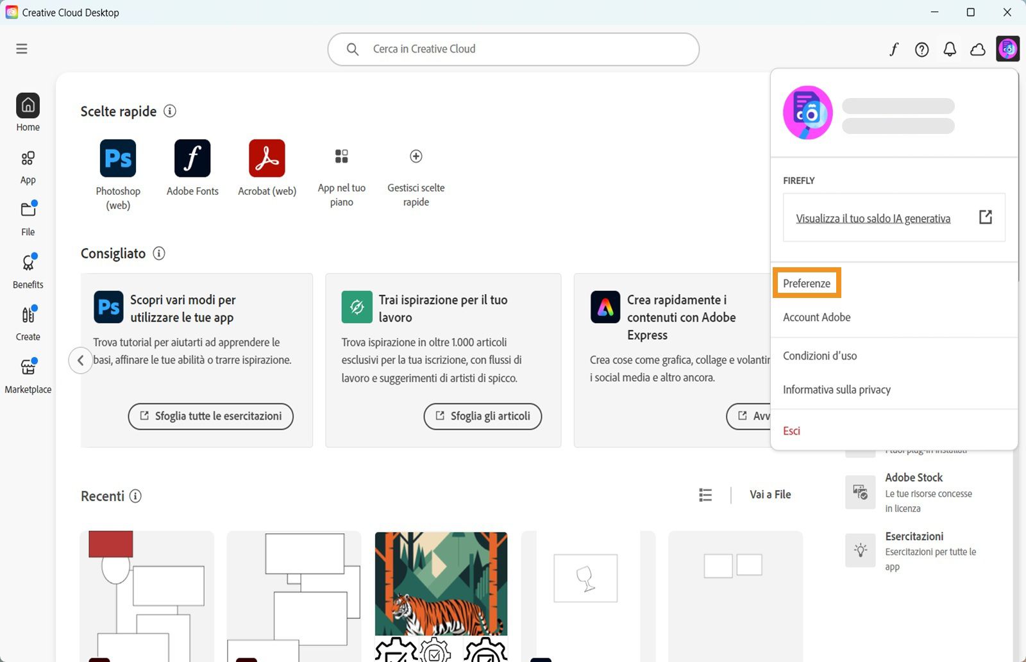
Task: Click the Sfoglia gli articoli button
Action: pyautogui.click(x=482, y=416)
